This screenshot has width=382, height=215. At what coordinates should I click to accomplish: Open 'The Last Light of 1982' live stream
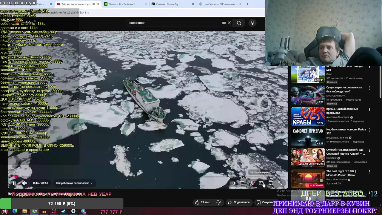308,179
